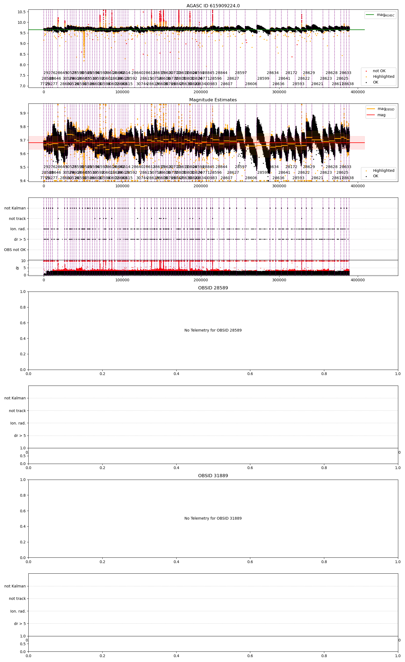Click 'dr > 5' label in OBSID 31889 flags panel
This screenshot has height=662, width=405.
20,624
